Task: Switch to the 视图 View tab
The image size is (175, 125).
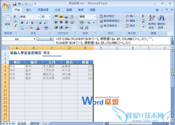Action: (92, 10)
